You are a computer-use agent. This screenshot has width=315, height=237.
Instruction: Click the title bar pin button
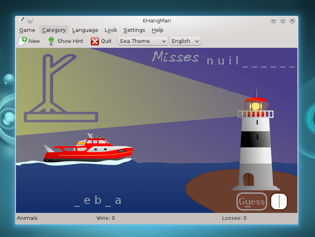point(30,20)
